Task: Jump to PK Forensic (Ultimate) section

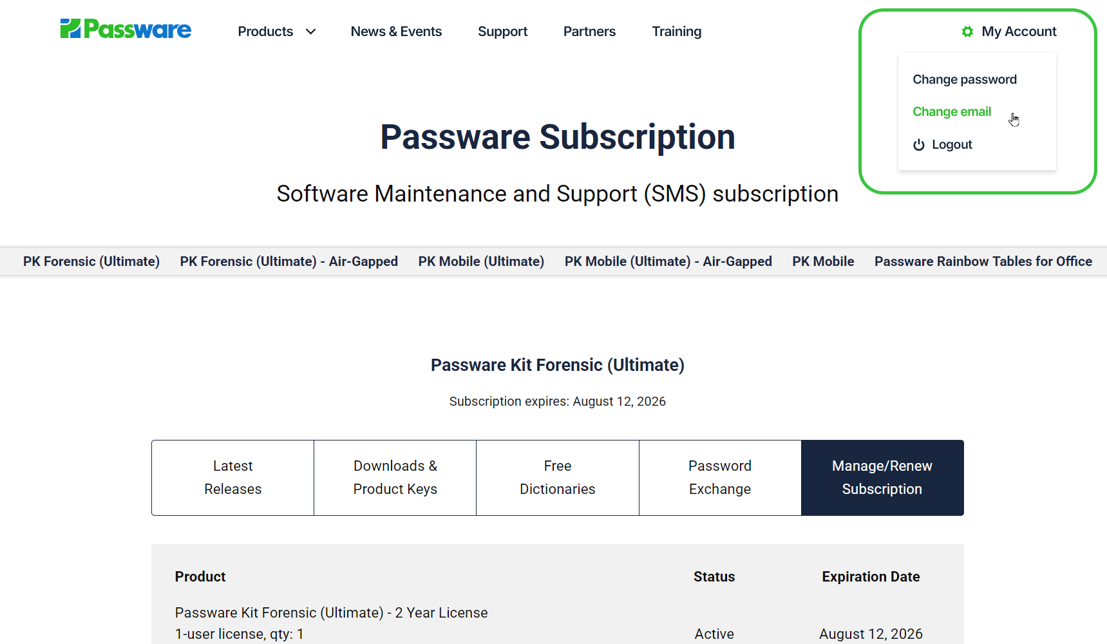Action: (91, 261)
